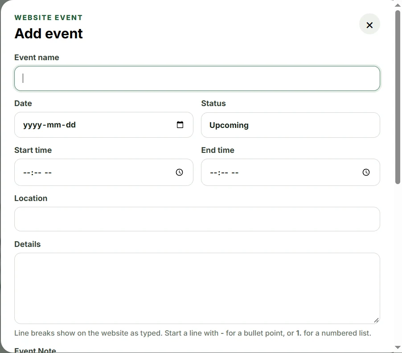This screenshot has width=402, height=353.
Task: Click the End time field
Action: [291, 172]
